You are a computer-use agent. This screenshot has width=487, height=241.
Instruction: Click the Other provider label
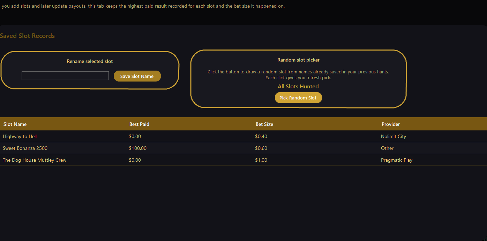pos(387,148)
